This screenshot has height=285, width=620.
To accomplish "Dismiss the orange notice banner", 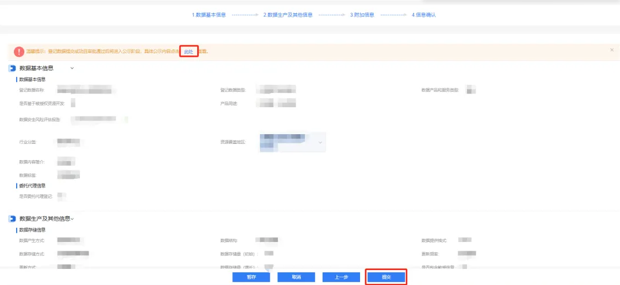I will (x=611, y=50).
